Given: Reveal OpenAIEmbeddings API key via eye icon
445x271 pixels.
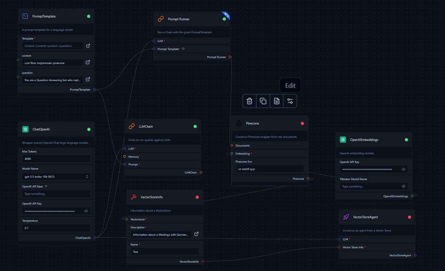Looking at the screenshot, I should pos(404,169).
